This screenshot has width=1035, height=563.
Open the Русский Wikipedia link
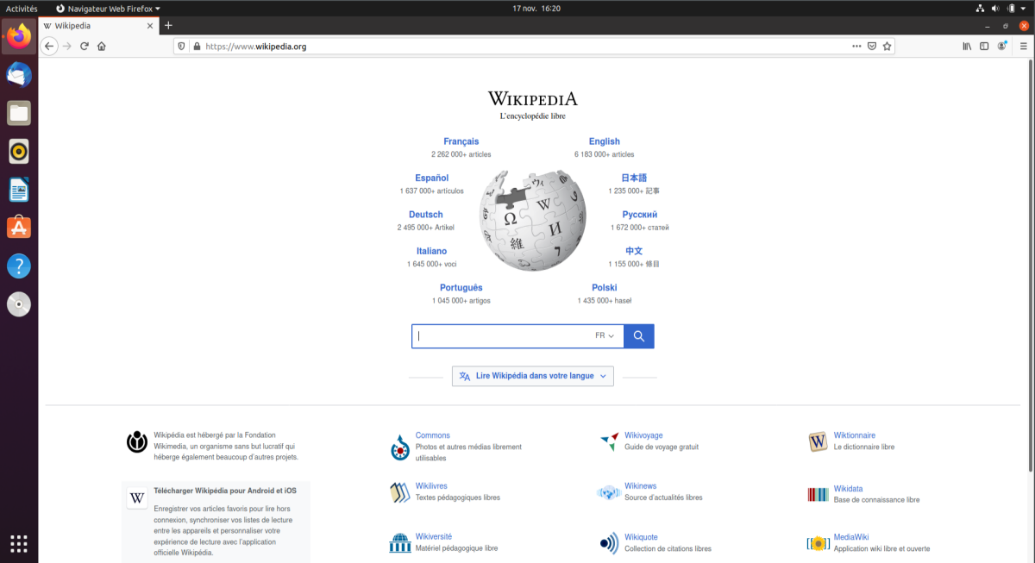[x=640, y=215]
